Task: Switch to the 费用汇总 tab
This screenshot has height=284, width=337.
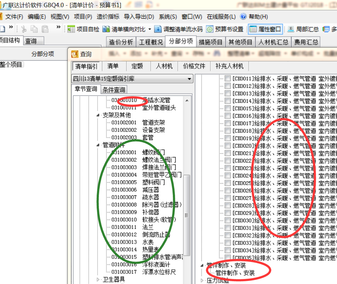Action: tap(306, 42)
